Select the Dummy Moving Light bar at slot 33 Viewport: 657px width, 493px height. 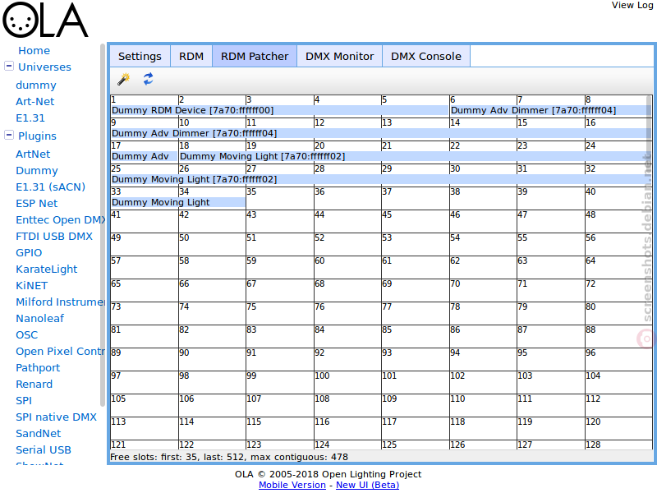coord(177,202)
